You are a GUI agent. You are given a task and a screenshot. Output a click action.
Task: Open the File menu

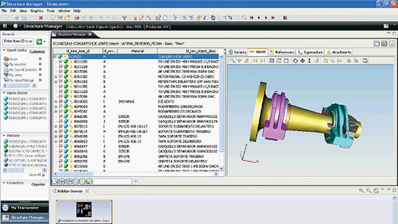point(4,11)
